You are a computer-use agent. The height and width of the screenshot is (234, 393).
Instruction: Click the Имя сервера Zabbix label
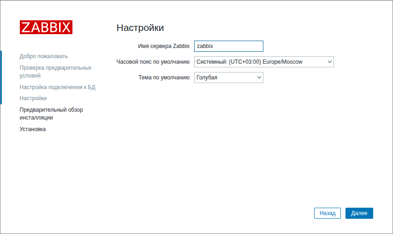coord(164,46)
